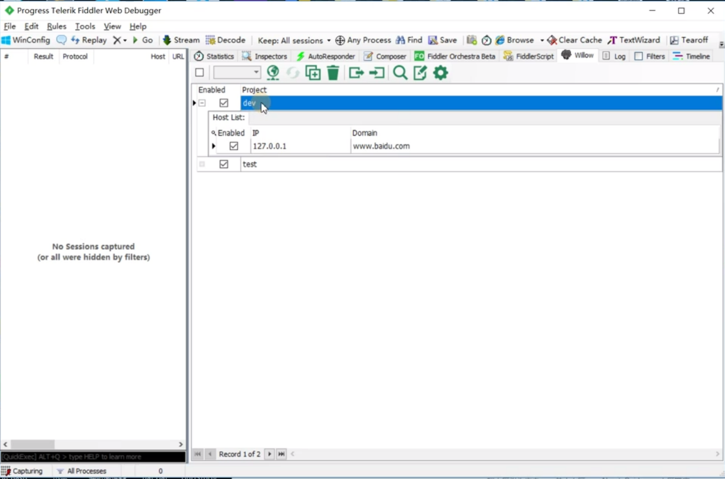Click the timer stopwatch icon
The width and height of the screenshot is (725, 479).
click(x=486, y=40)
